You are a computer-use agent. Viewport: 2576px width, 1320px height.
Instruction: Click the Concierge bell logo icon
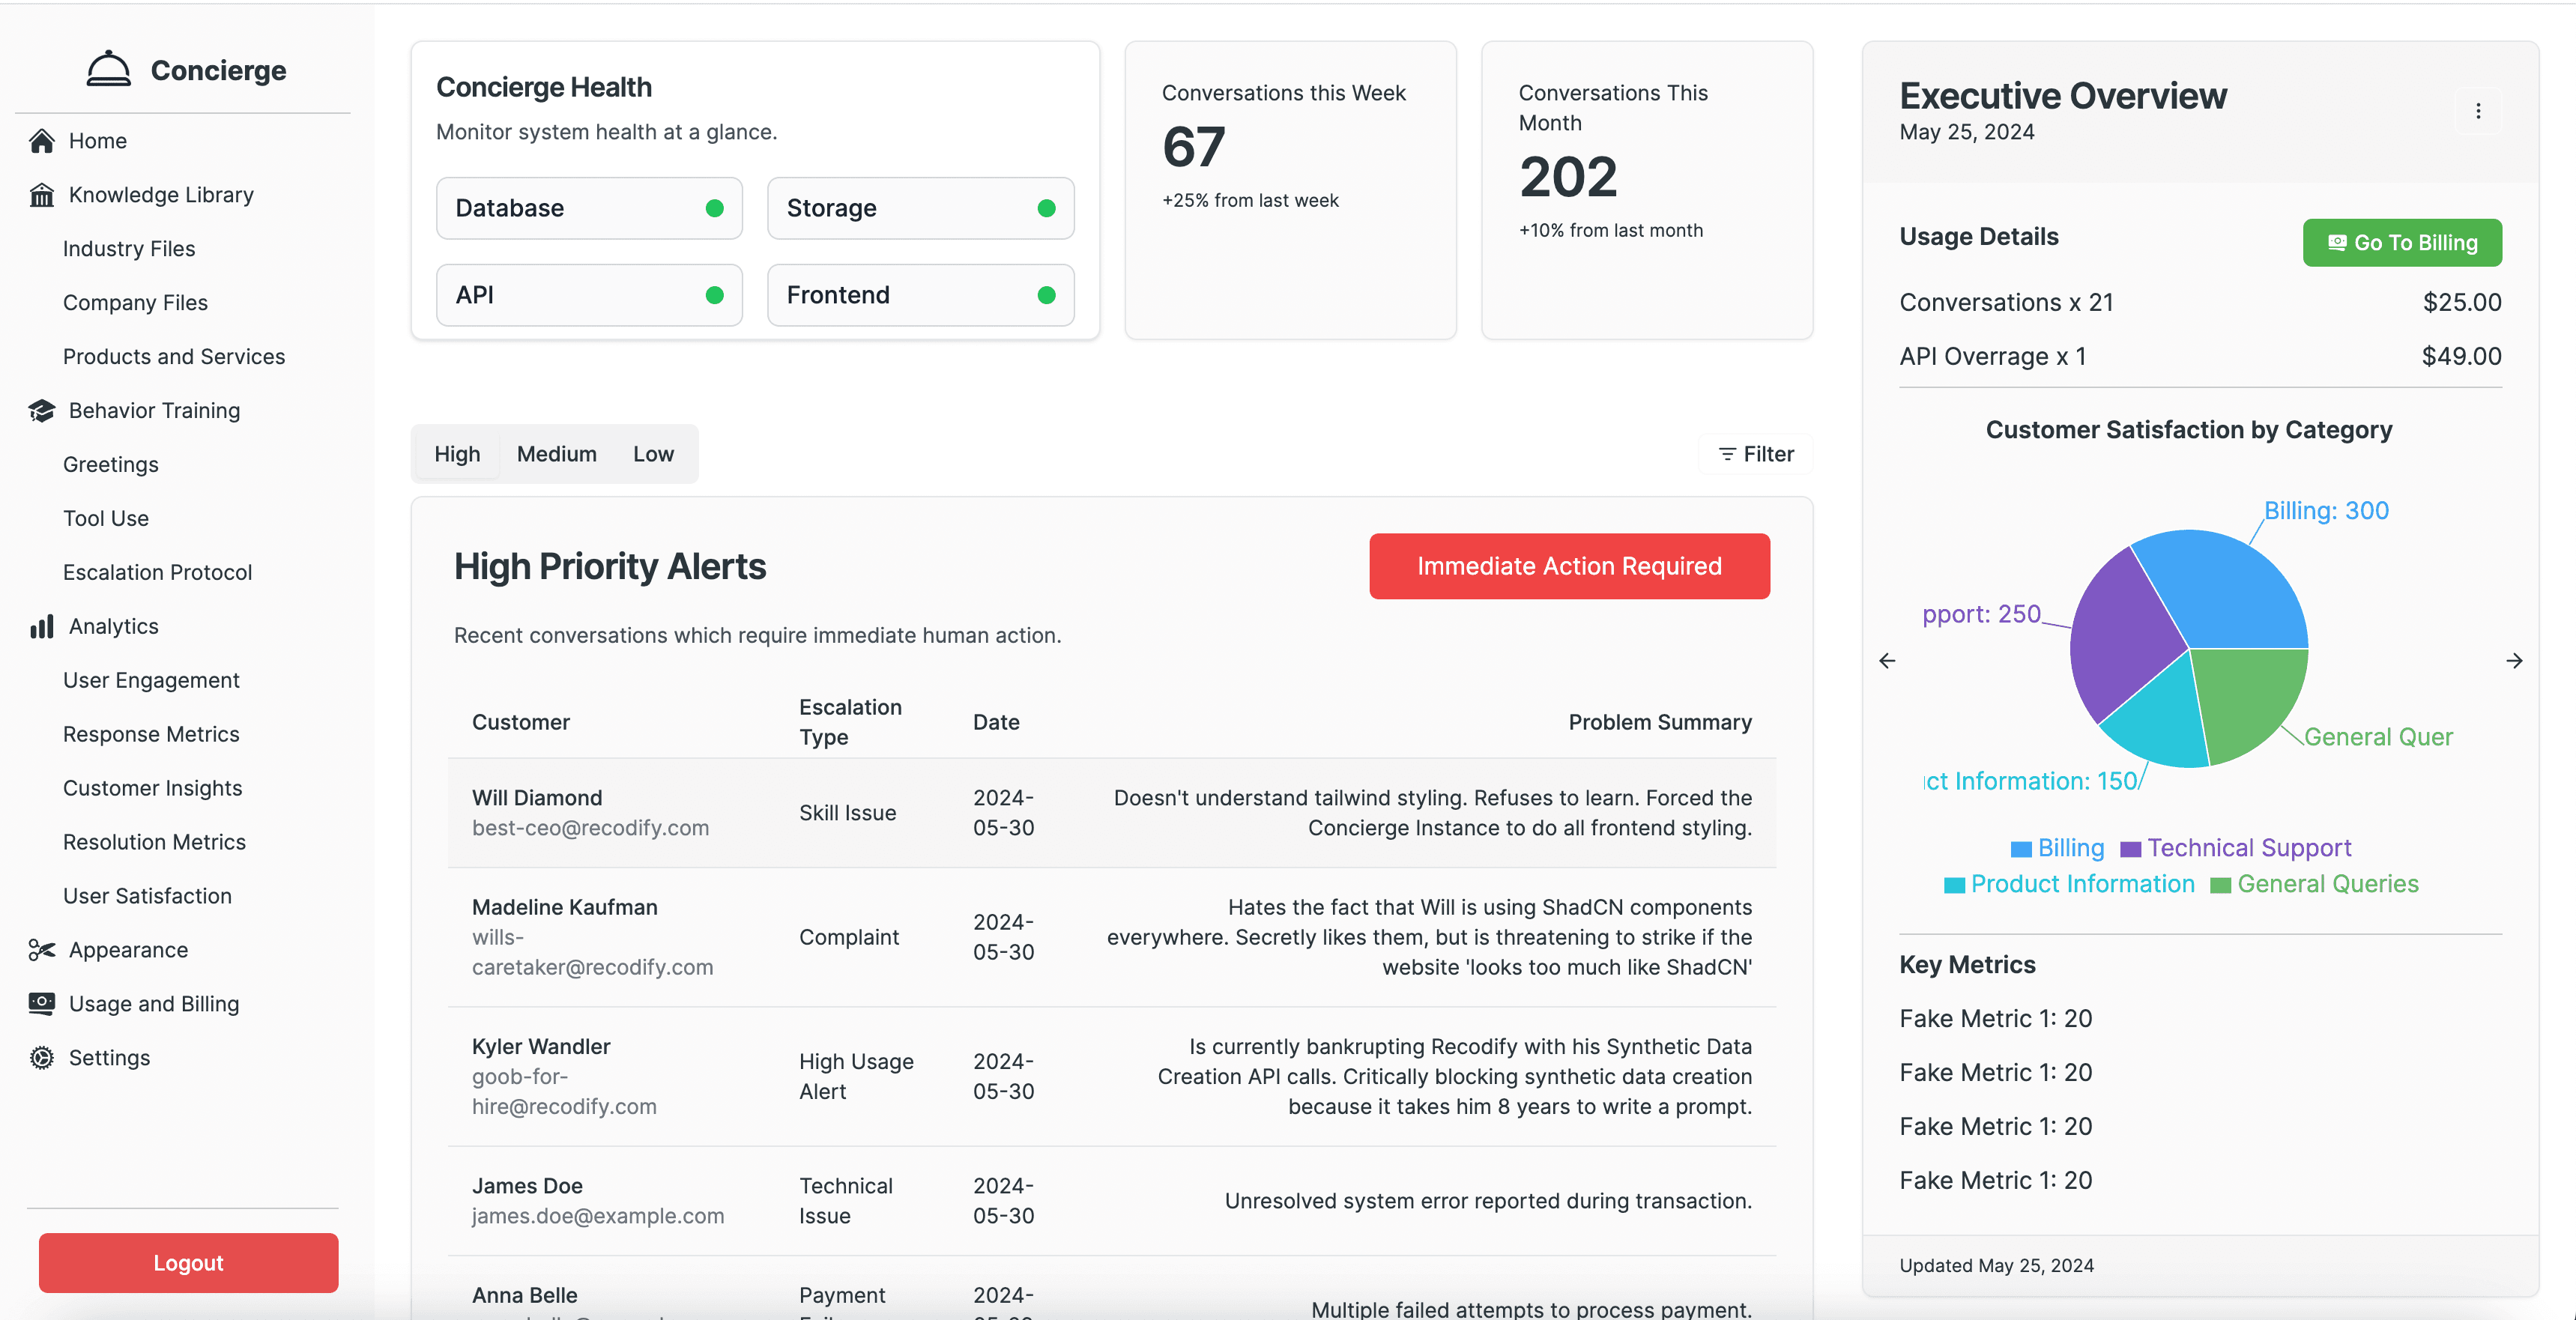pyautogui.click(x=108, y=69)
